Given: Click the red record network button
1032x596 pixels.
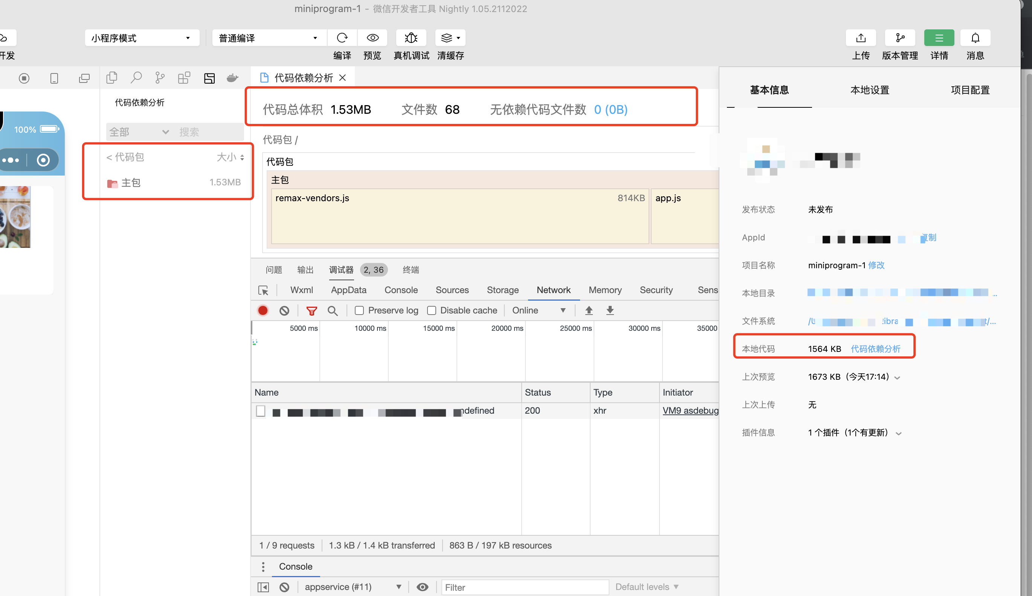Looking at the screenshot, I should [x=263, y=311].
